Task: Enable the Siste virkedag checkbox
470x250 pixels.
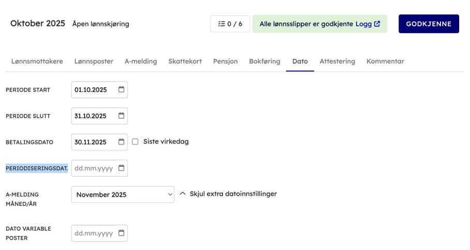Action: (135, 142)
